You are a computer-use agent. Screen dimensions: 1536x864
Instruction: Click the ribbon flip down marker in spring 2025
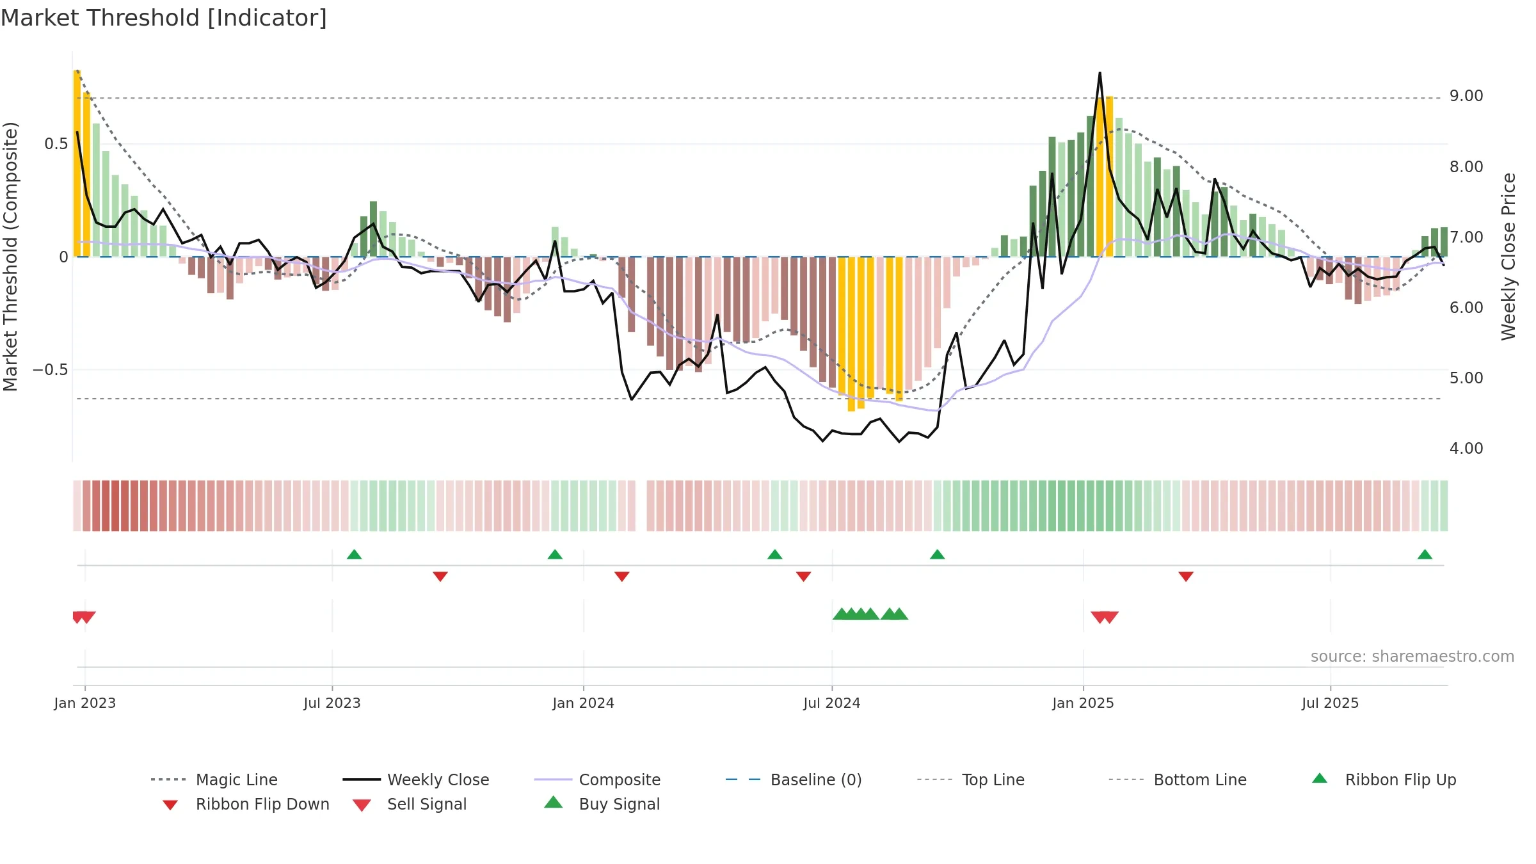1186,577
